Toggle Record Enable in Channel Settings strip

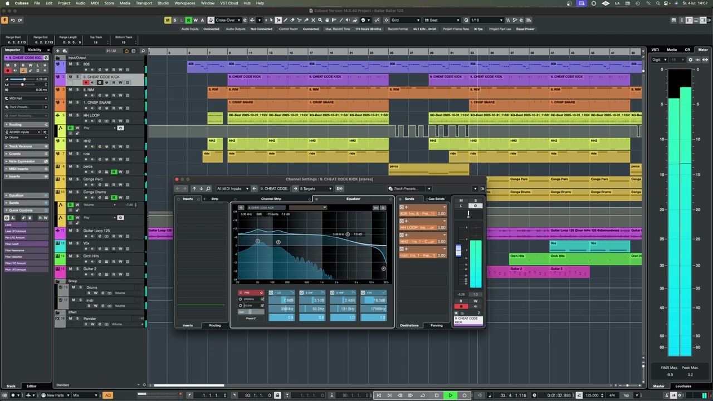461,306
